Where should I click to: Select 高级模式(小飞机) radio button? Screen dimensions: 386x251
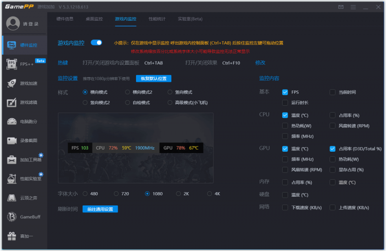point(170,103)
